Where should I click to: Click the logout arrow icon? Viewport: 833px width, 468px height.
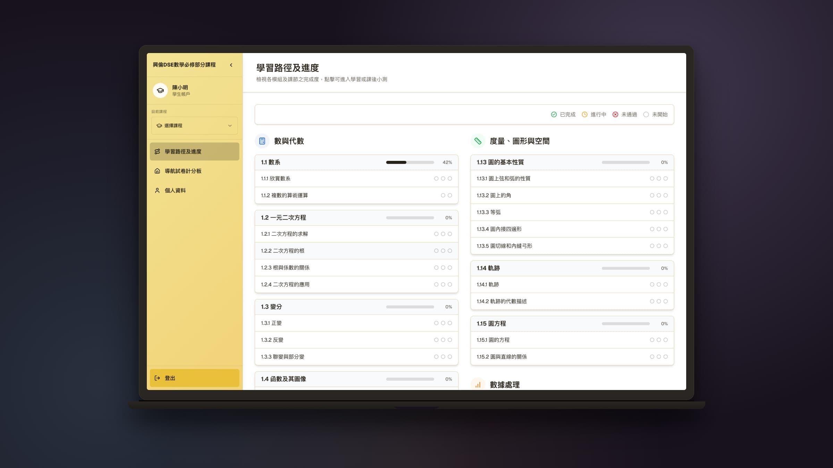tap(157, 378)
